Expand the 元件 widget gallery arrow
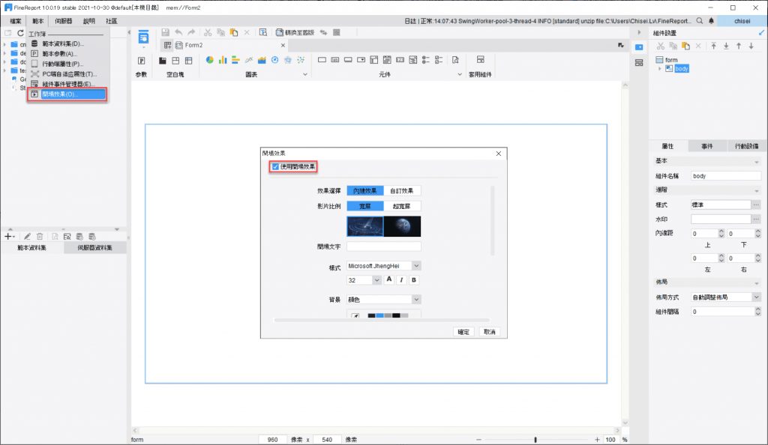768x445 pixels. pos(460,74)
